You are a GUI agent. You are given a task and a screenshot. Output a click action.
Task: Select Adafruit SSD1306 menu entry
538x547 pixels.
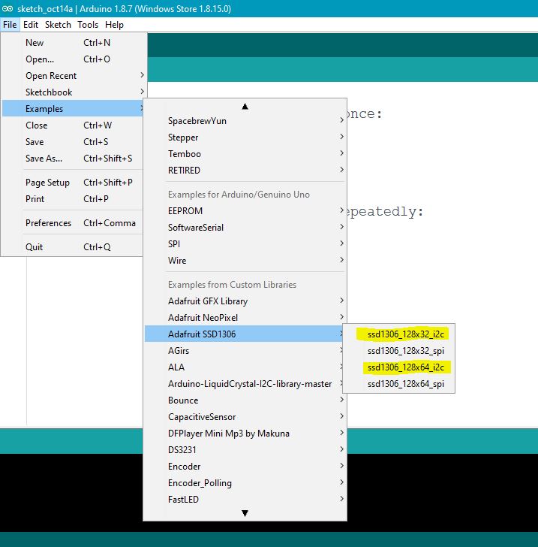244,334
